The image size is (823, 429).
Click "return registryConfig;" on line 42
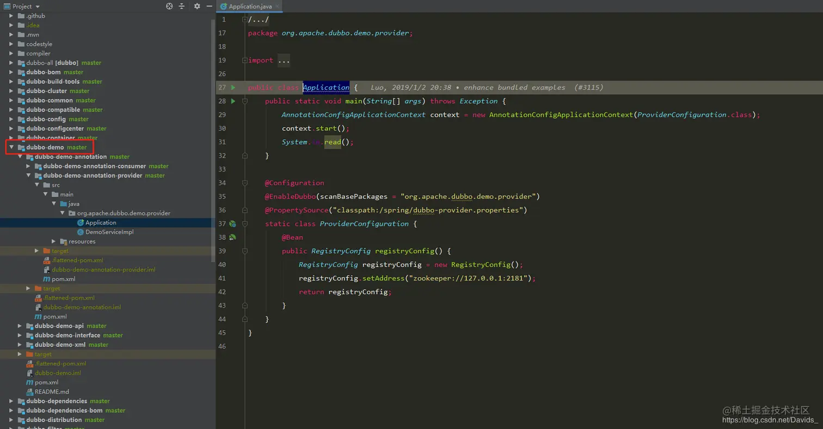tap(345, 292)
